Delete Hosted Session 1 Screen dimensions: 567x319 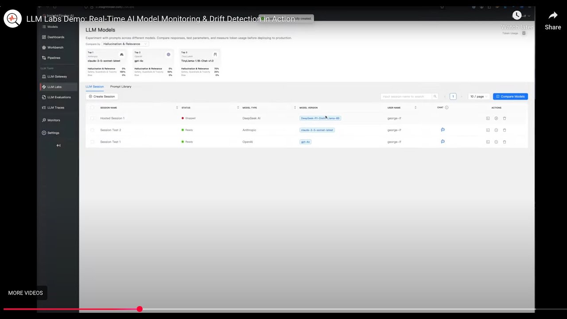505,118
